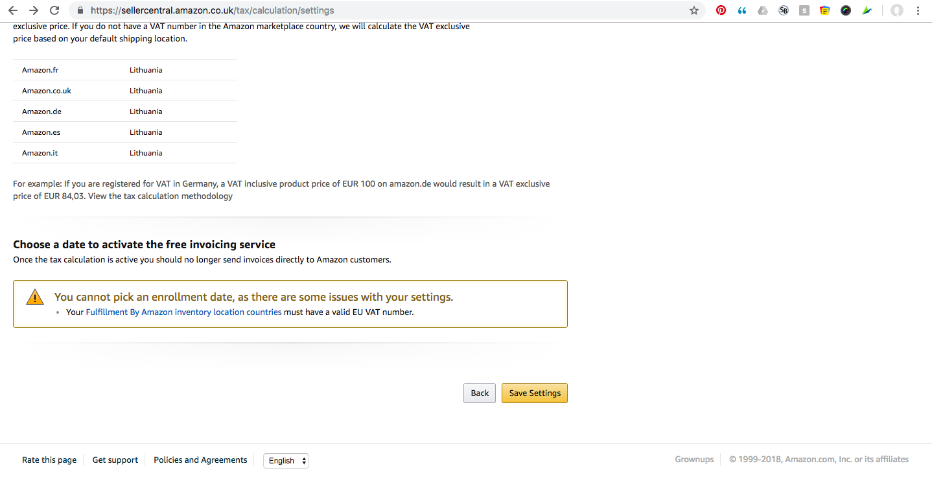Click the Save Settings button
Image resolution: width=932 pixels, height=479 pixels.
[535, 393]
